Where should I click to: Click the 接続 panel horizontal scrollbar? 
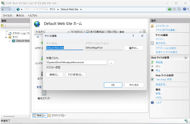(x=9, y=116)
